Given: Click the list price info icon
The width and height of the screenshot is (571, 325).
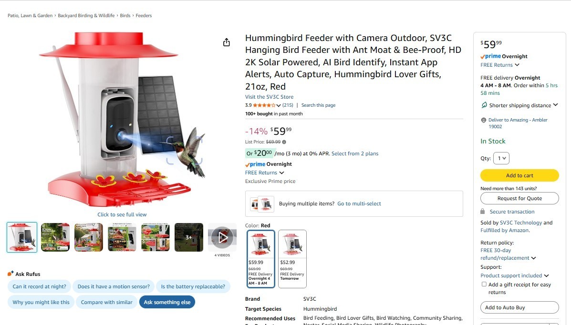Looking at the screenshot, I should point(284,142).
